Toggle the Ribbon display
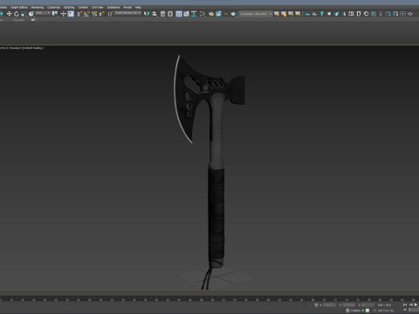The width and height of the screenshot is (419, 314). pos(179,14)
